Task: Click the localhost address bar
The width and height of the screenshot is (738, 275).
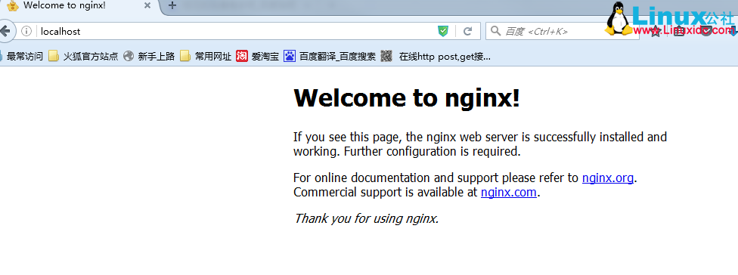Action: tap(235, 32)
